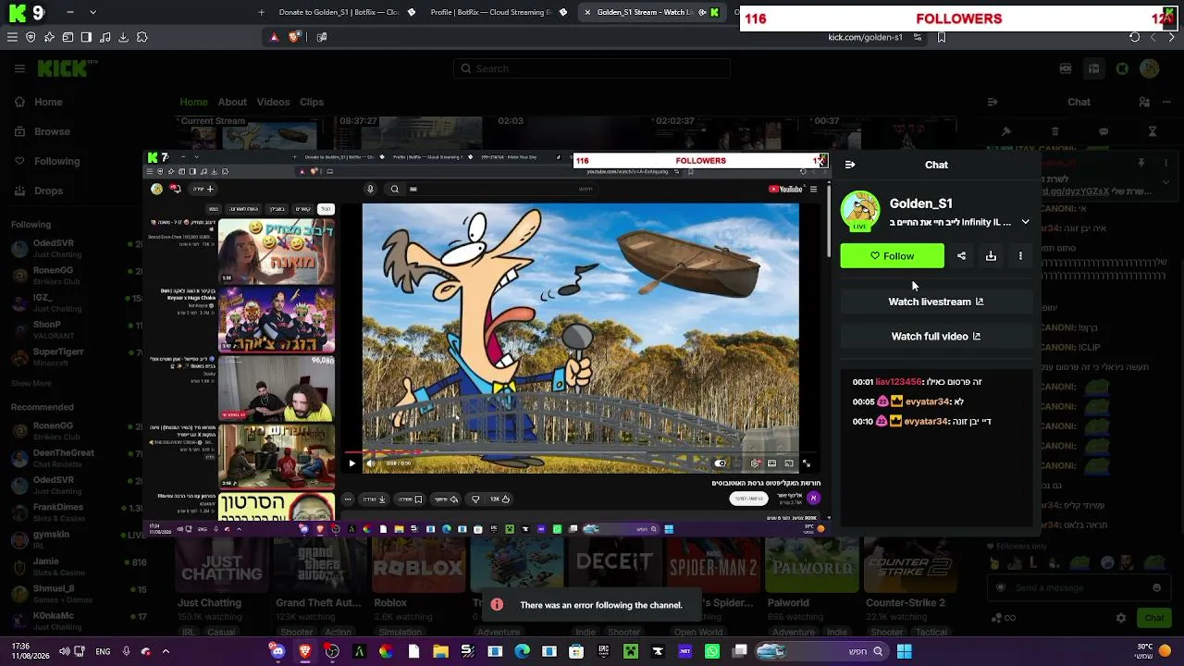The width and height of the screenshot is (1184, 666).
Task: Click liav123456 username in clip chat
Action: (x=898, y=382)
